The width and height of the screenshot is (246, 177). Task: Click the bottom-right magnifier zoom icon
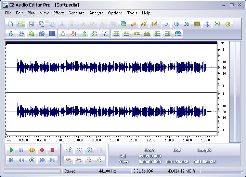99,160
